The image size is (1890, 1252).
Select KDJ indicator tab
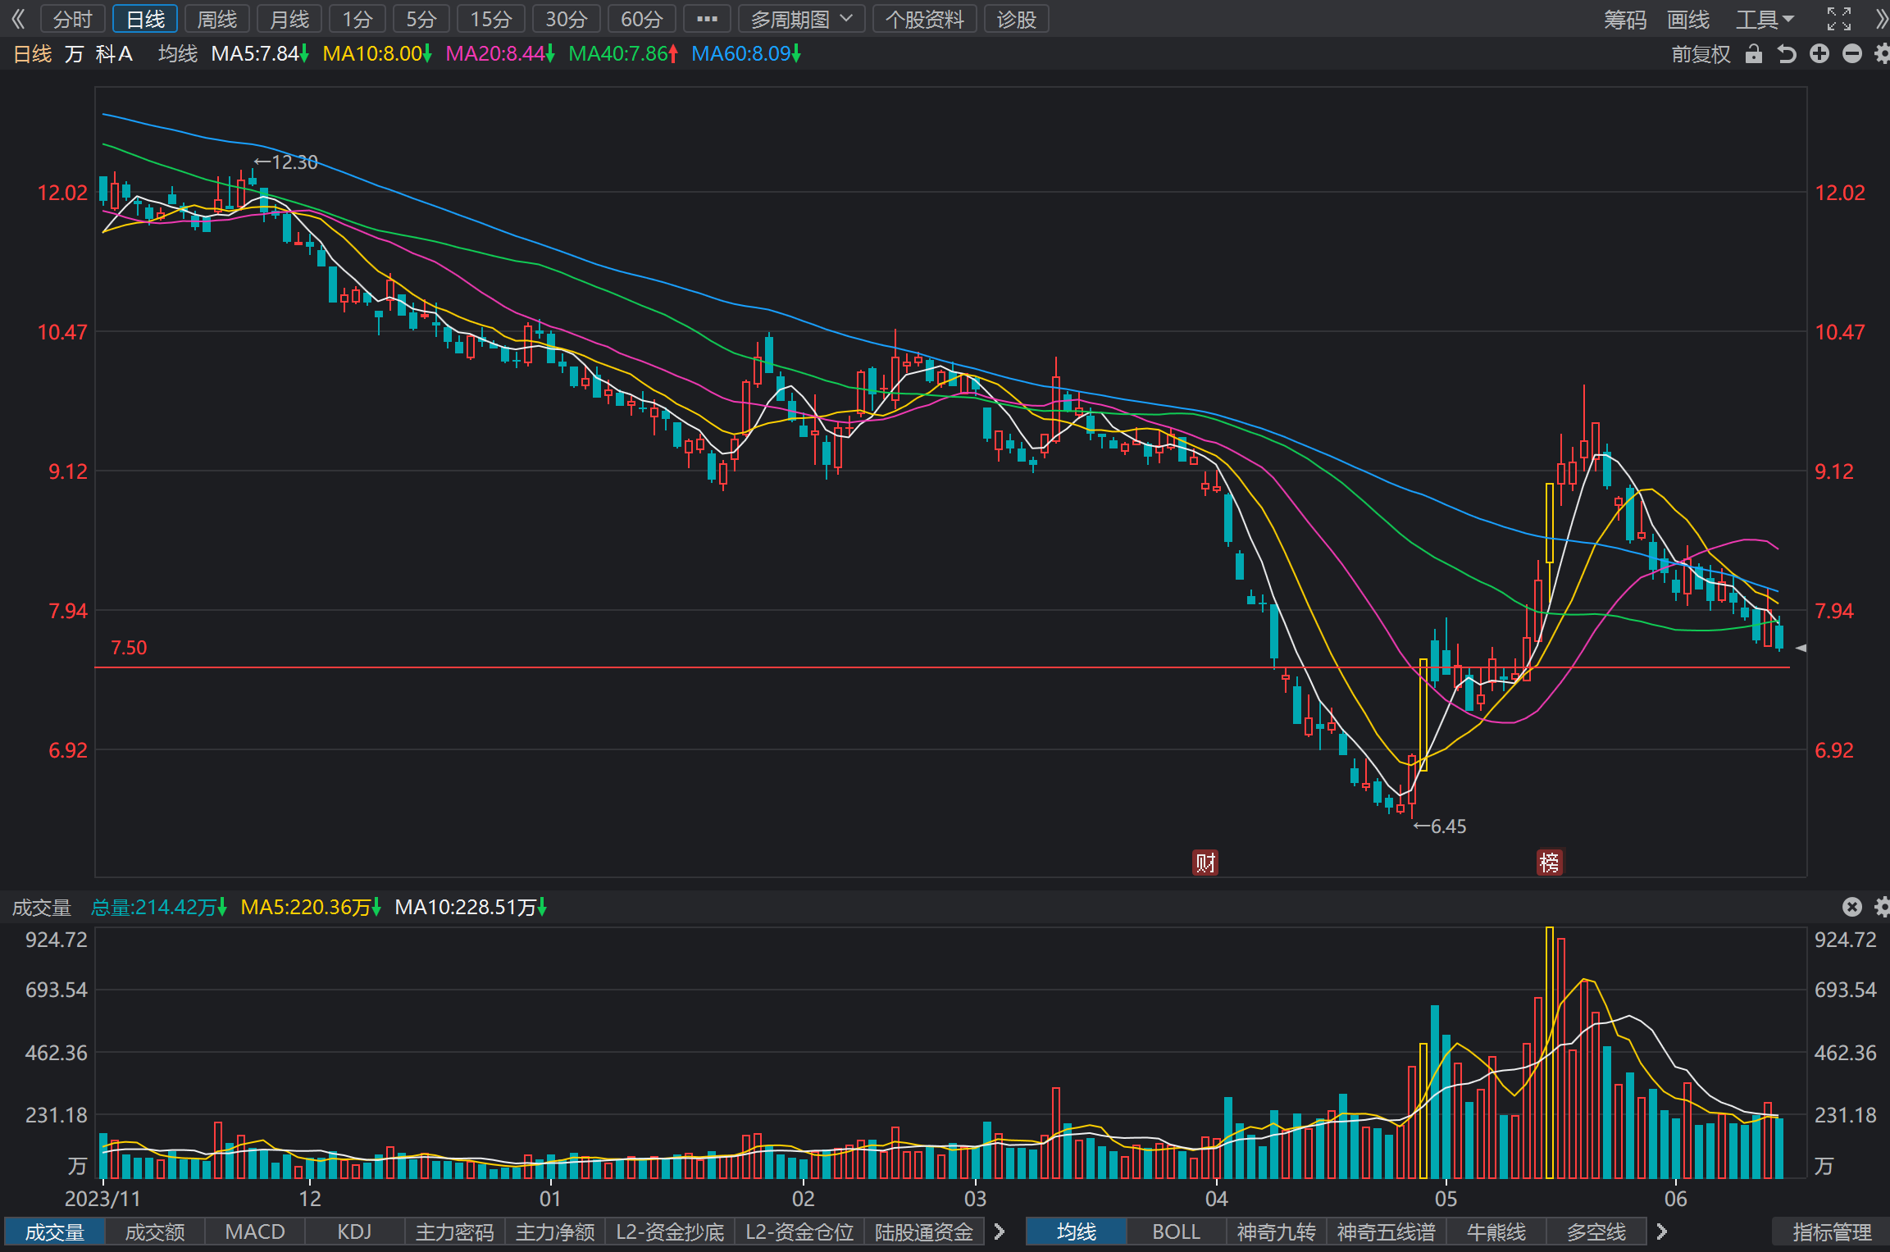355,1232
